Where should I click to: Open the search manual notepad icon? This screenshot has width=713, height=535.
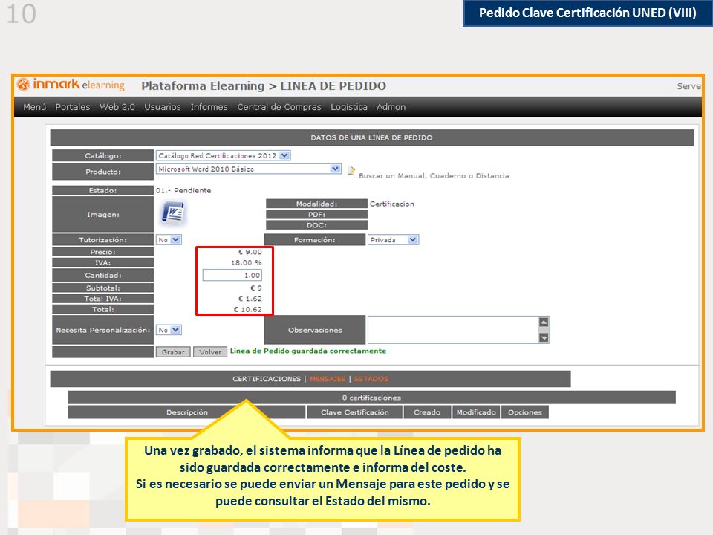tap(351, 171)
